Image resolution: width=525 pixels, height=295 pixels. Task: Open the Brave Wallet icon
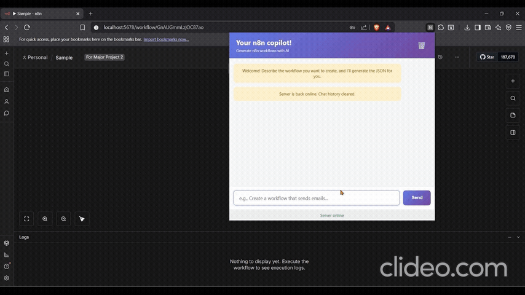click(x=488, y=28)
